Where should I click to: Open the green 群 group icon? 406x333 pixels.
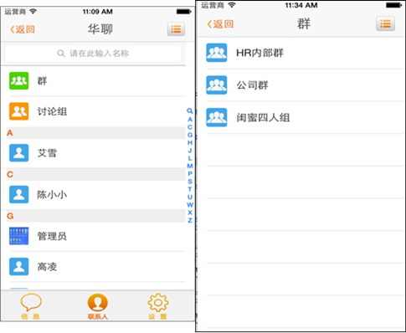(18, 80)
